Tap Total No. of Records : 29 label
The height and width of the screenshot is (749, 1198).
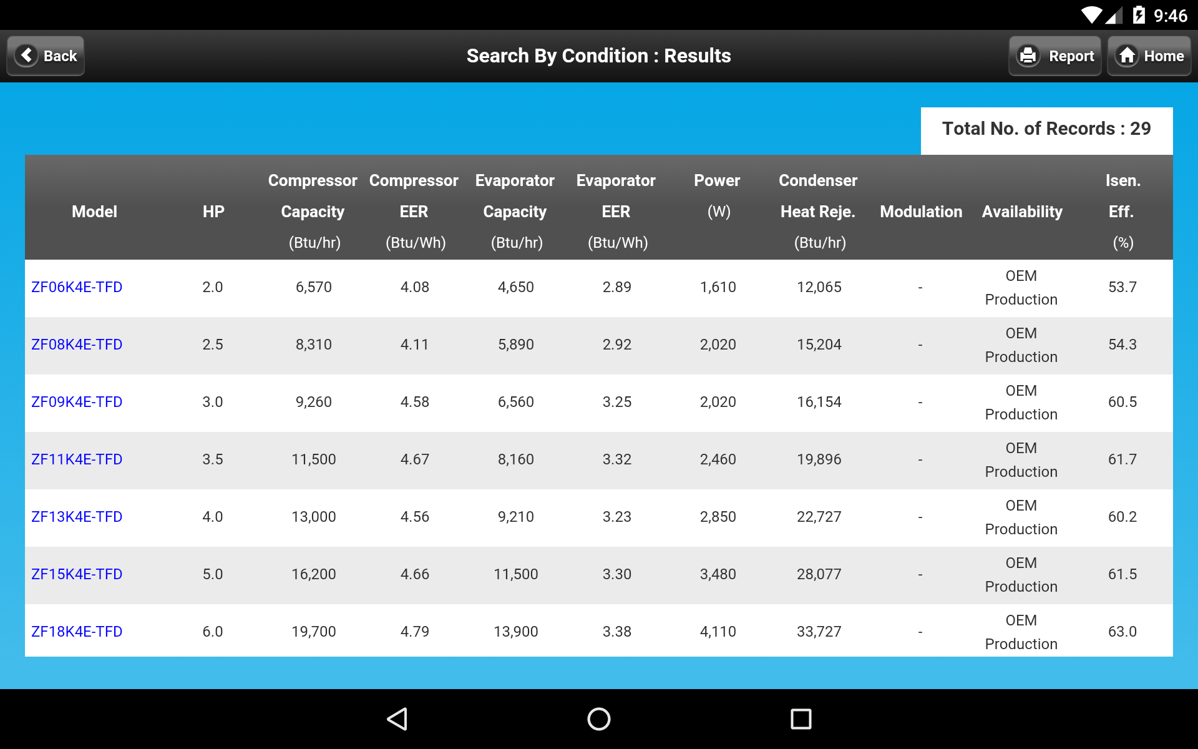[1046, 129]
